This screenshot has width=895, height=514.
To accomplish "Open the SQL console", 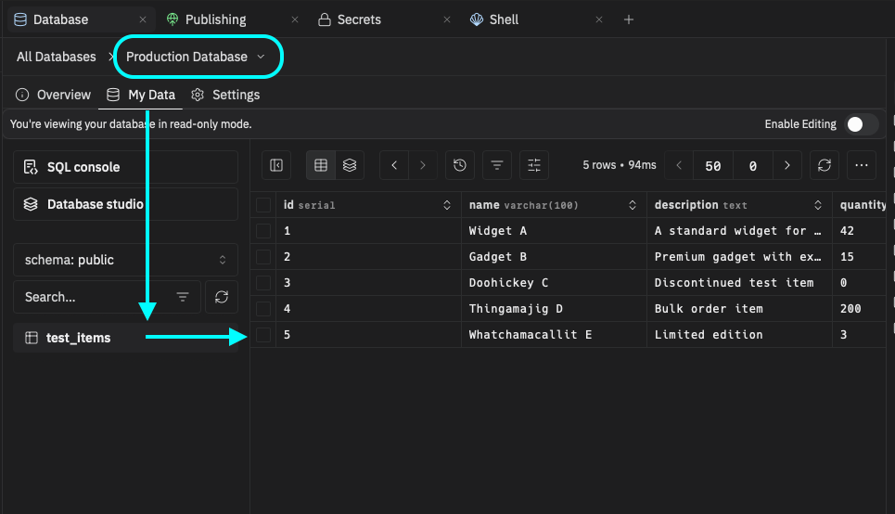I will tap(125, 167).
